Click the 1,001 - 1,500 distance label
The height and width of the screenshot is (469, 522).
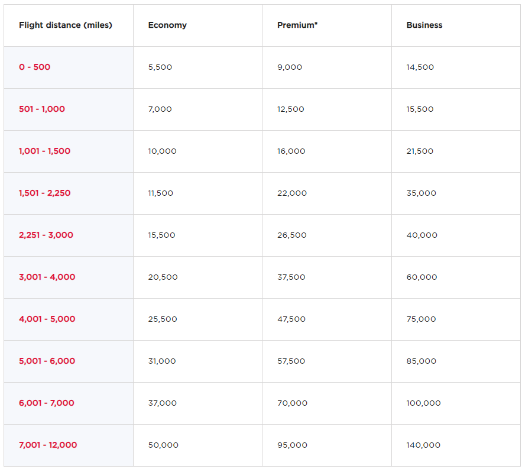(x=44, y=151)
